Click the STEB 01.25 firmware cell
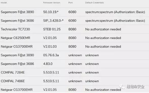The image size is (149, 93). tap(52, 29)
